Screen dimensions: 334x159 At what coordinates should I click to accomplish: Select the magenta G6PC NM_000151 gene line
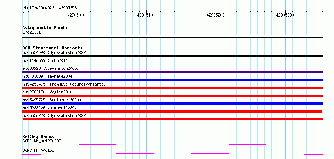tap(173, 154)
